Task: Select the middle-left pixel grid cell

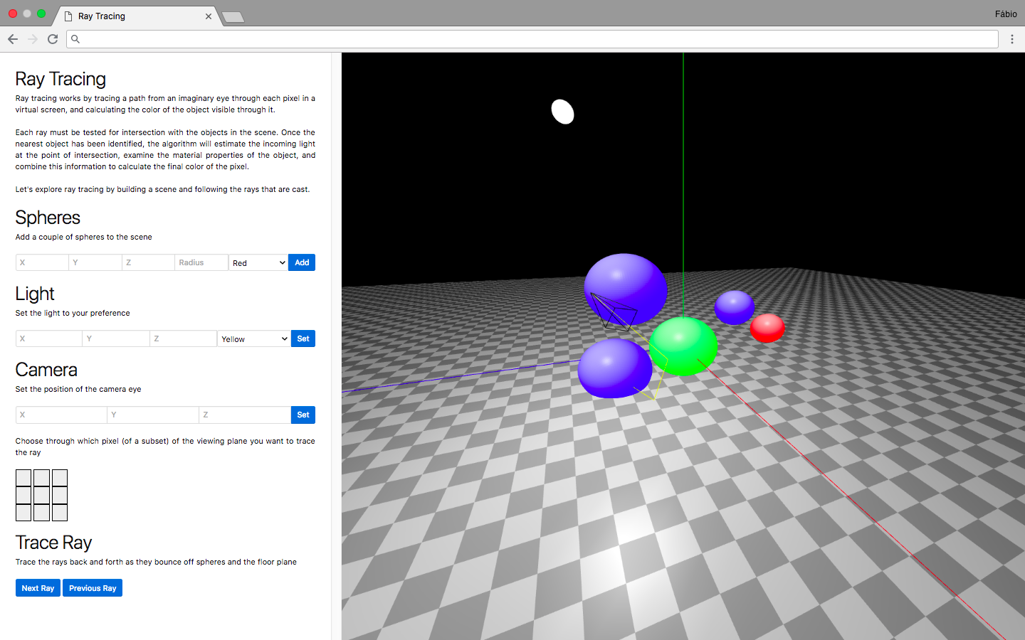Action: (23, 496)
